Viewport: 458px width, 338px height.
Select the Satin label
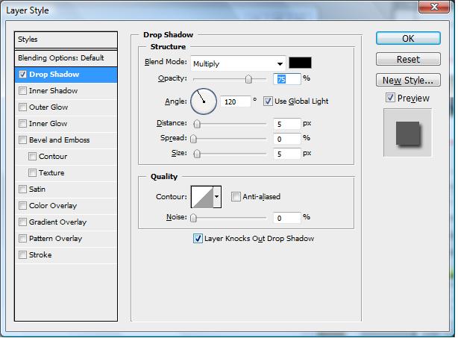coord(37,190)
